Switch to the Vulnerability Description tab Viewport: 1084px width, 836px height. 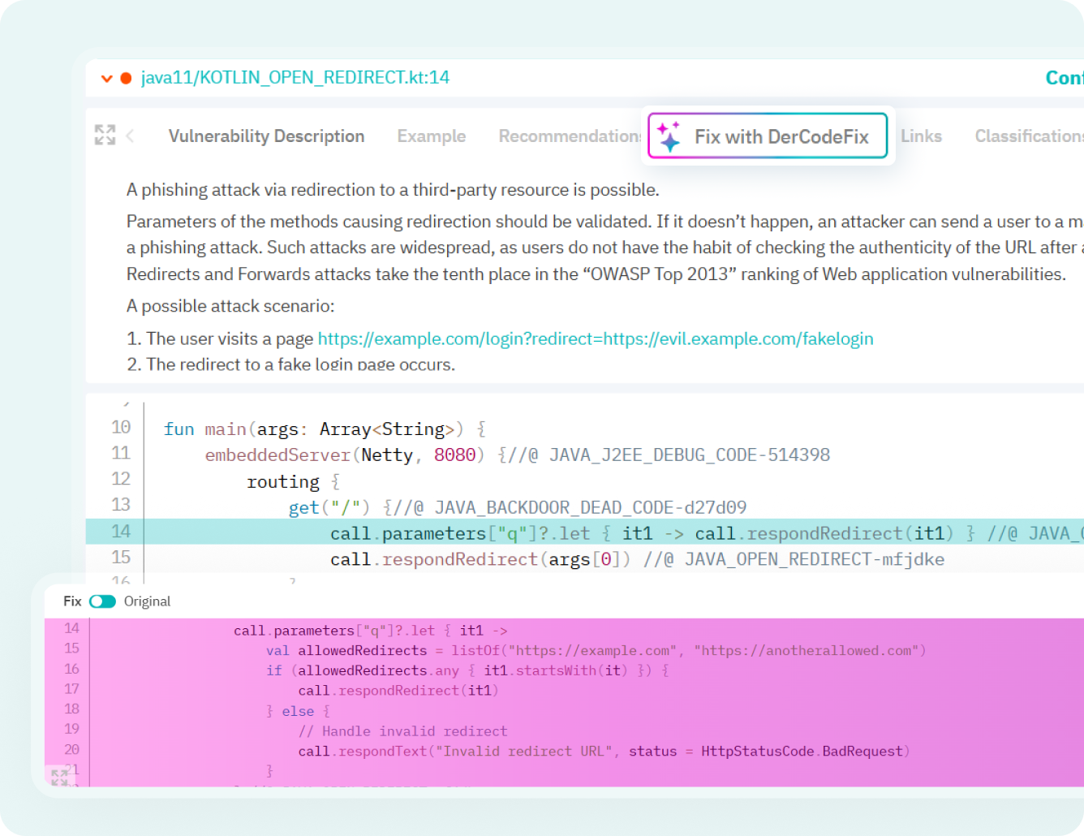tap(266, 136)
